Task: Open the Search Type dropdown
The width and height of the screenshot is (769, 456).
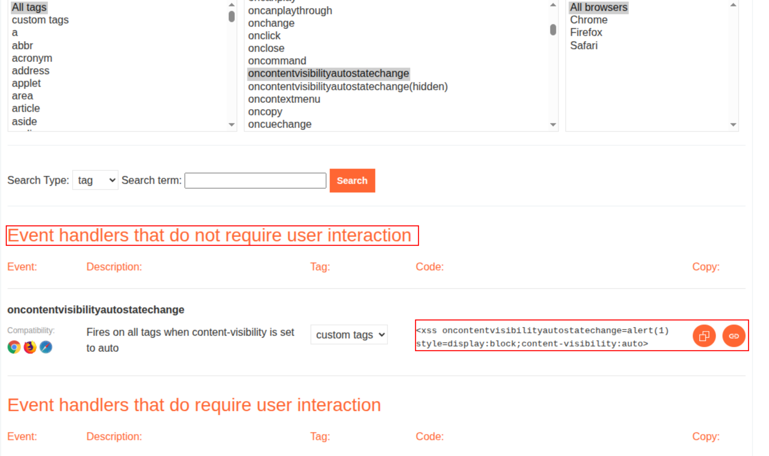Action: click(95, 180)
